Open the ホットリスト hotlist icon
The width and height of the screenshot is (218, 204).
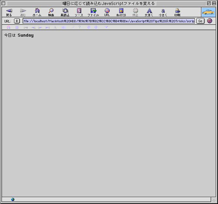121,12
